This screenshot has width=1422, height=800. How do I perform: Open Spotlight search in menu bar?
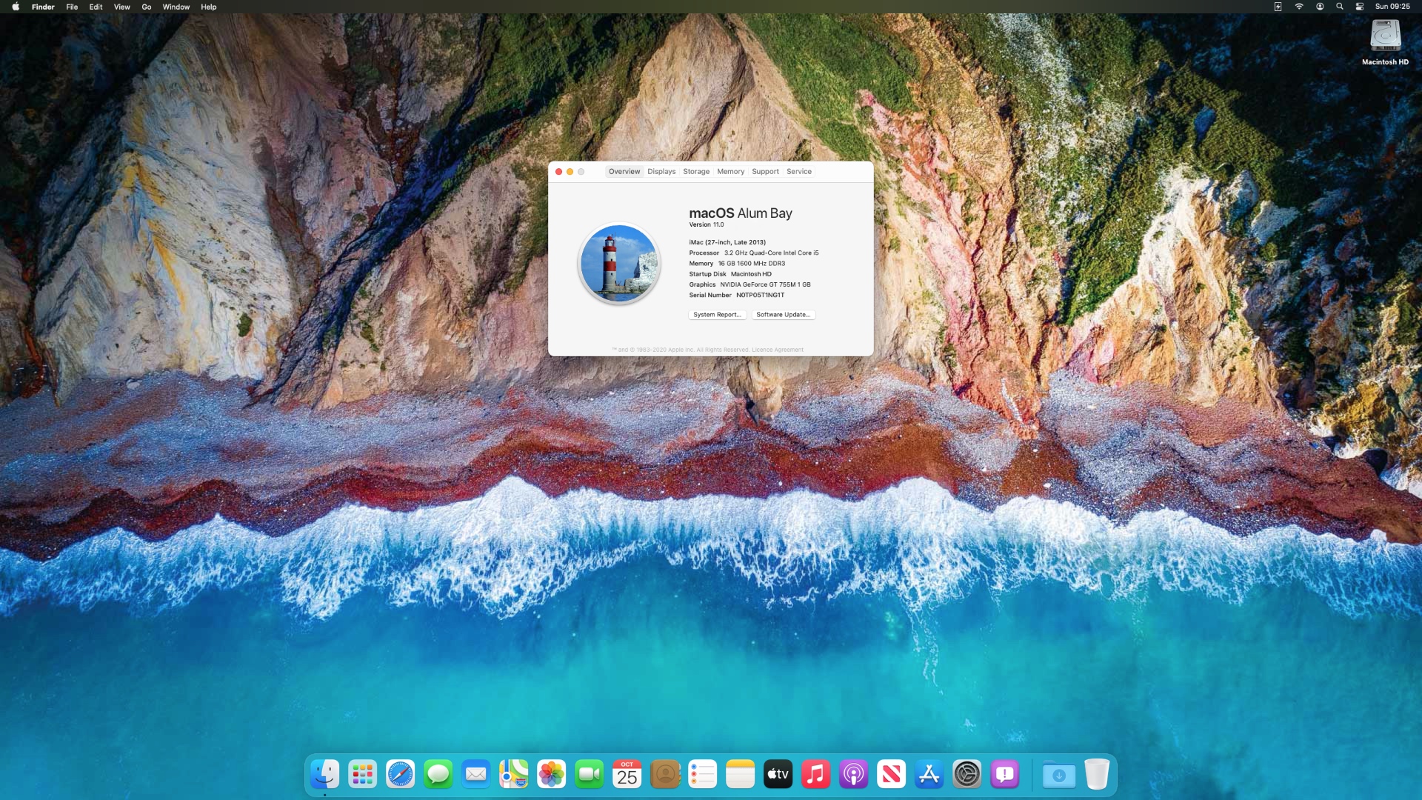(x=1339, y=7)
